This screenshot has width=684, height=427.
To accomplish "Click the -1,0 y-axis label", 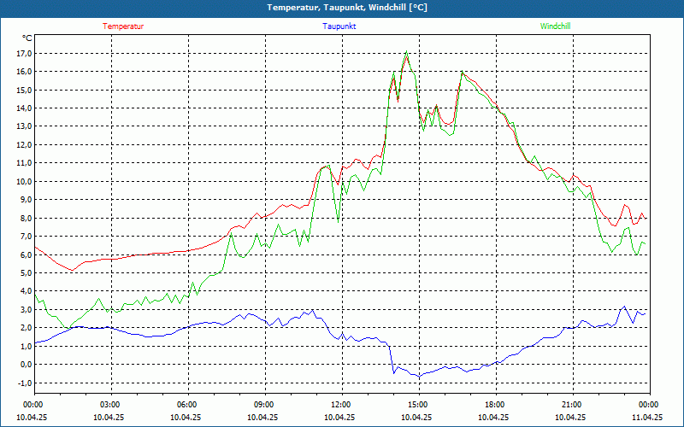I will (25, 383).
